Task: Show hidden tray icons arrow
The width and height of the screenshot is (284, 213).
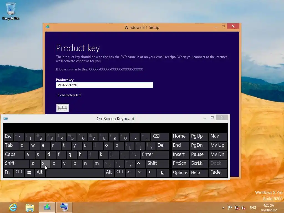Action: click(223, 208)
